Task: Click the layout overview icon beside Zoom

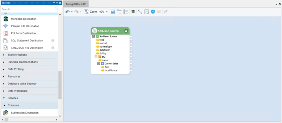Action: click(86, 12)
